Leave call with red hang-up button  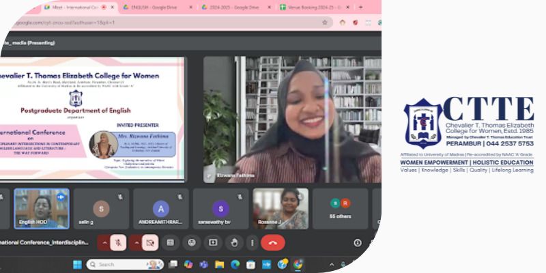click(273, 243)
